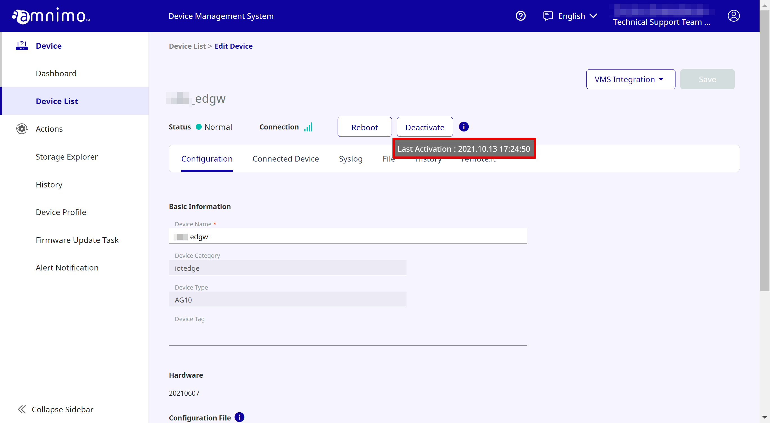770x423 pixels.
Task: Click the Device Name input field
Action: 348,236
